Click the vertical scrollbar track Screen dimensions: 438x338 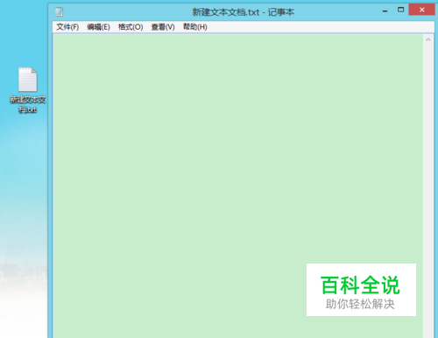tap(428, 191)
